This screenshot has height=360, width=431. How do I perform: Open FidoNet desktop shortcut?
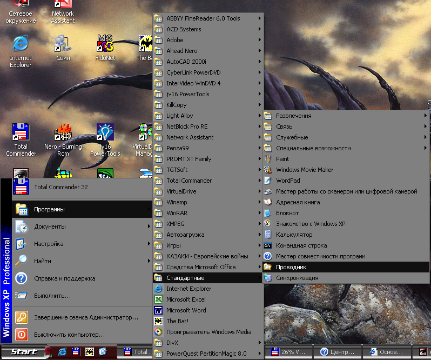(105, 44)
